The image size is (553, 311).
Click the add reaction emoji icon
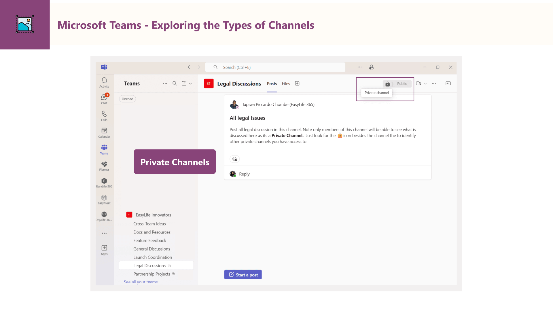pyautogui.click(x=234, y=159)
